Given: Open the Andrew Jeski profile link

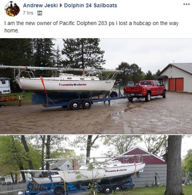Looking at the screenshot, I should click(x=40, y=5).
